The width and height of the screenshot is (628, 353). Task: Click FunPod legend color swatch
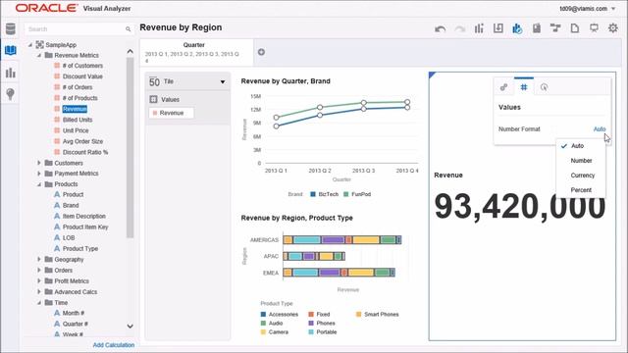[346, 194]
